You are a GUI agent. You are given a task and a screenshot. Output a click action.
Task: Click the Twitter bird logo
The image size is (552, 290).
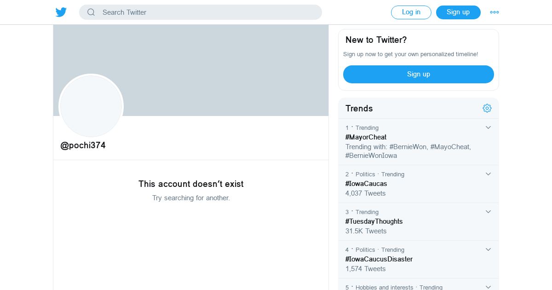click(x=61, y=12)
